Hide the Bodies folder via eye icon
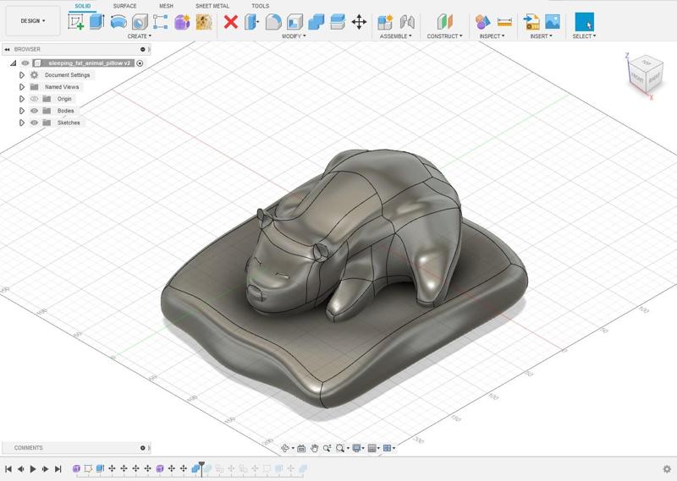The height and width of the screenshot is (481, 677). (35, 111)
